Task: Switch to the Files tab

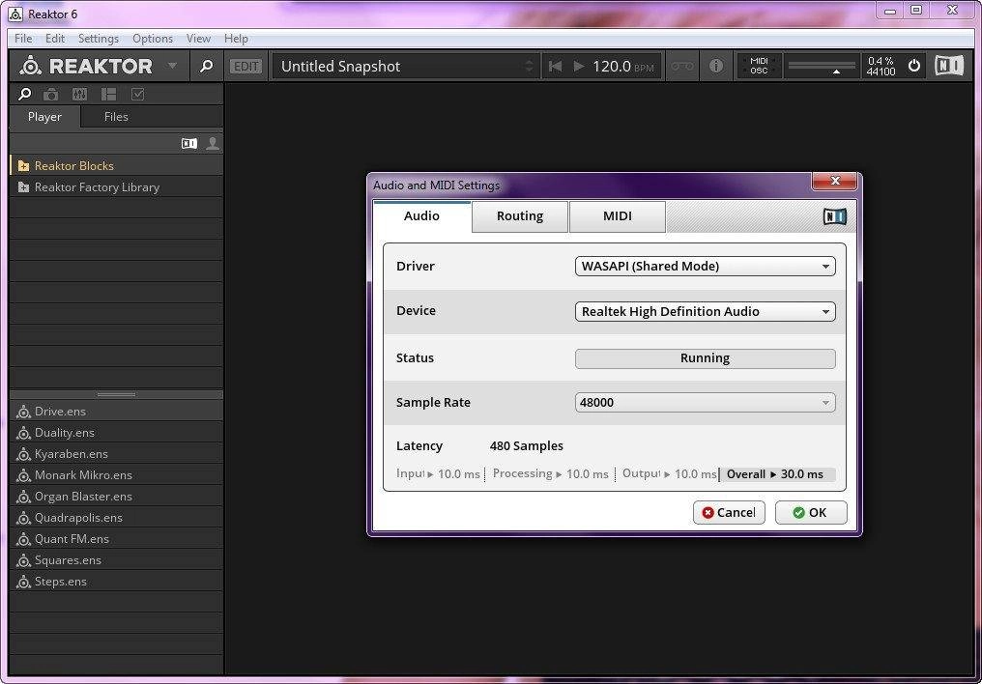Action: coord(116,116)
